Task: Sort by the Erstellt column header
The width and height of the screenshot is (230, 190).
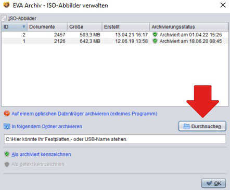Action: click(x=126, y=27)
